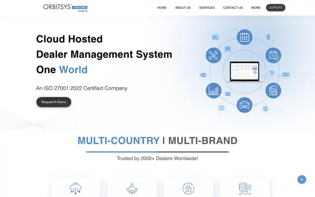Click the Orbitsys logo
The width and height of the screenshot is (315, 197).
[x=65, y=8]
